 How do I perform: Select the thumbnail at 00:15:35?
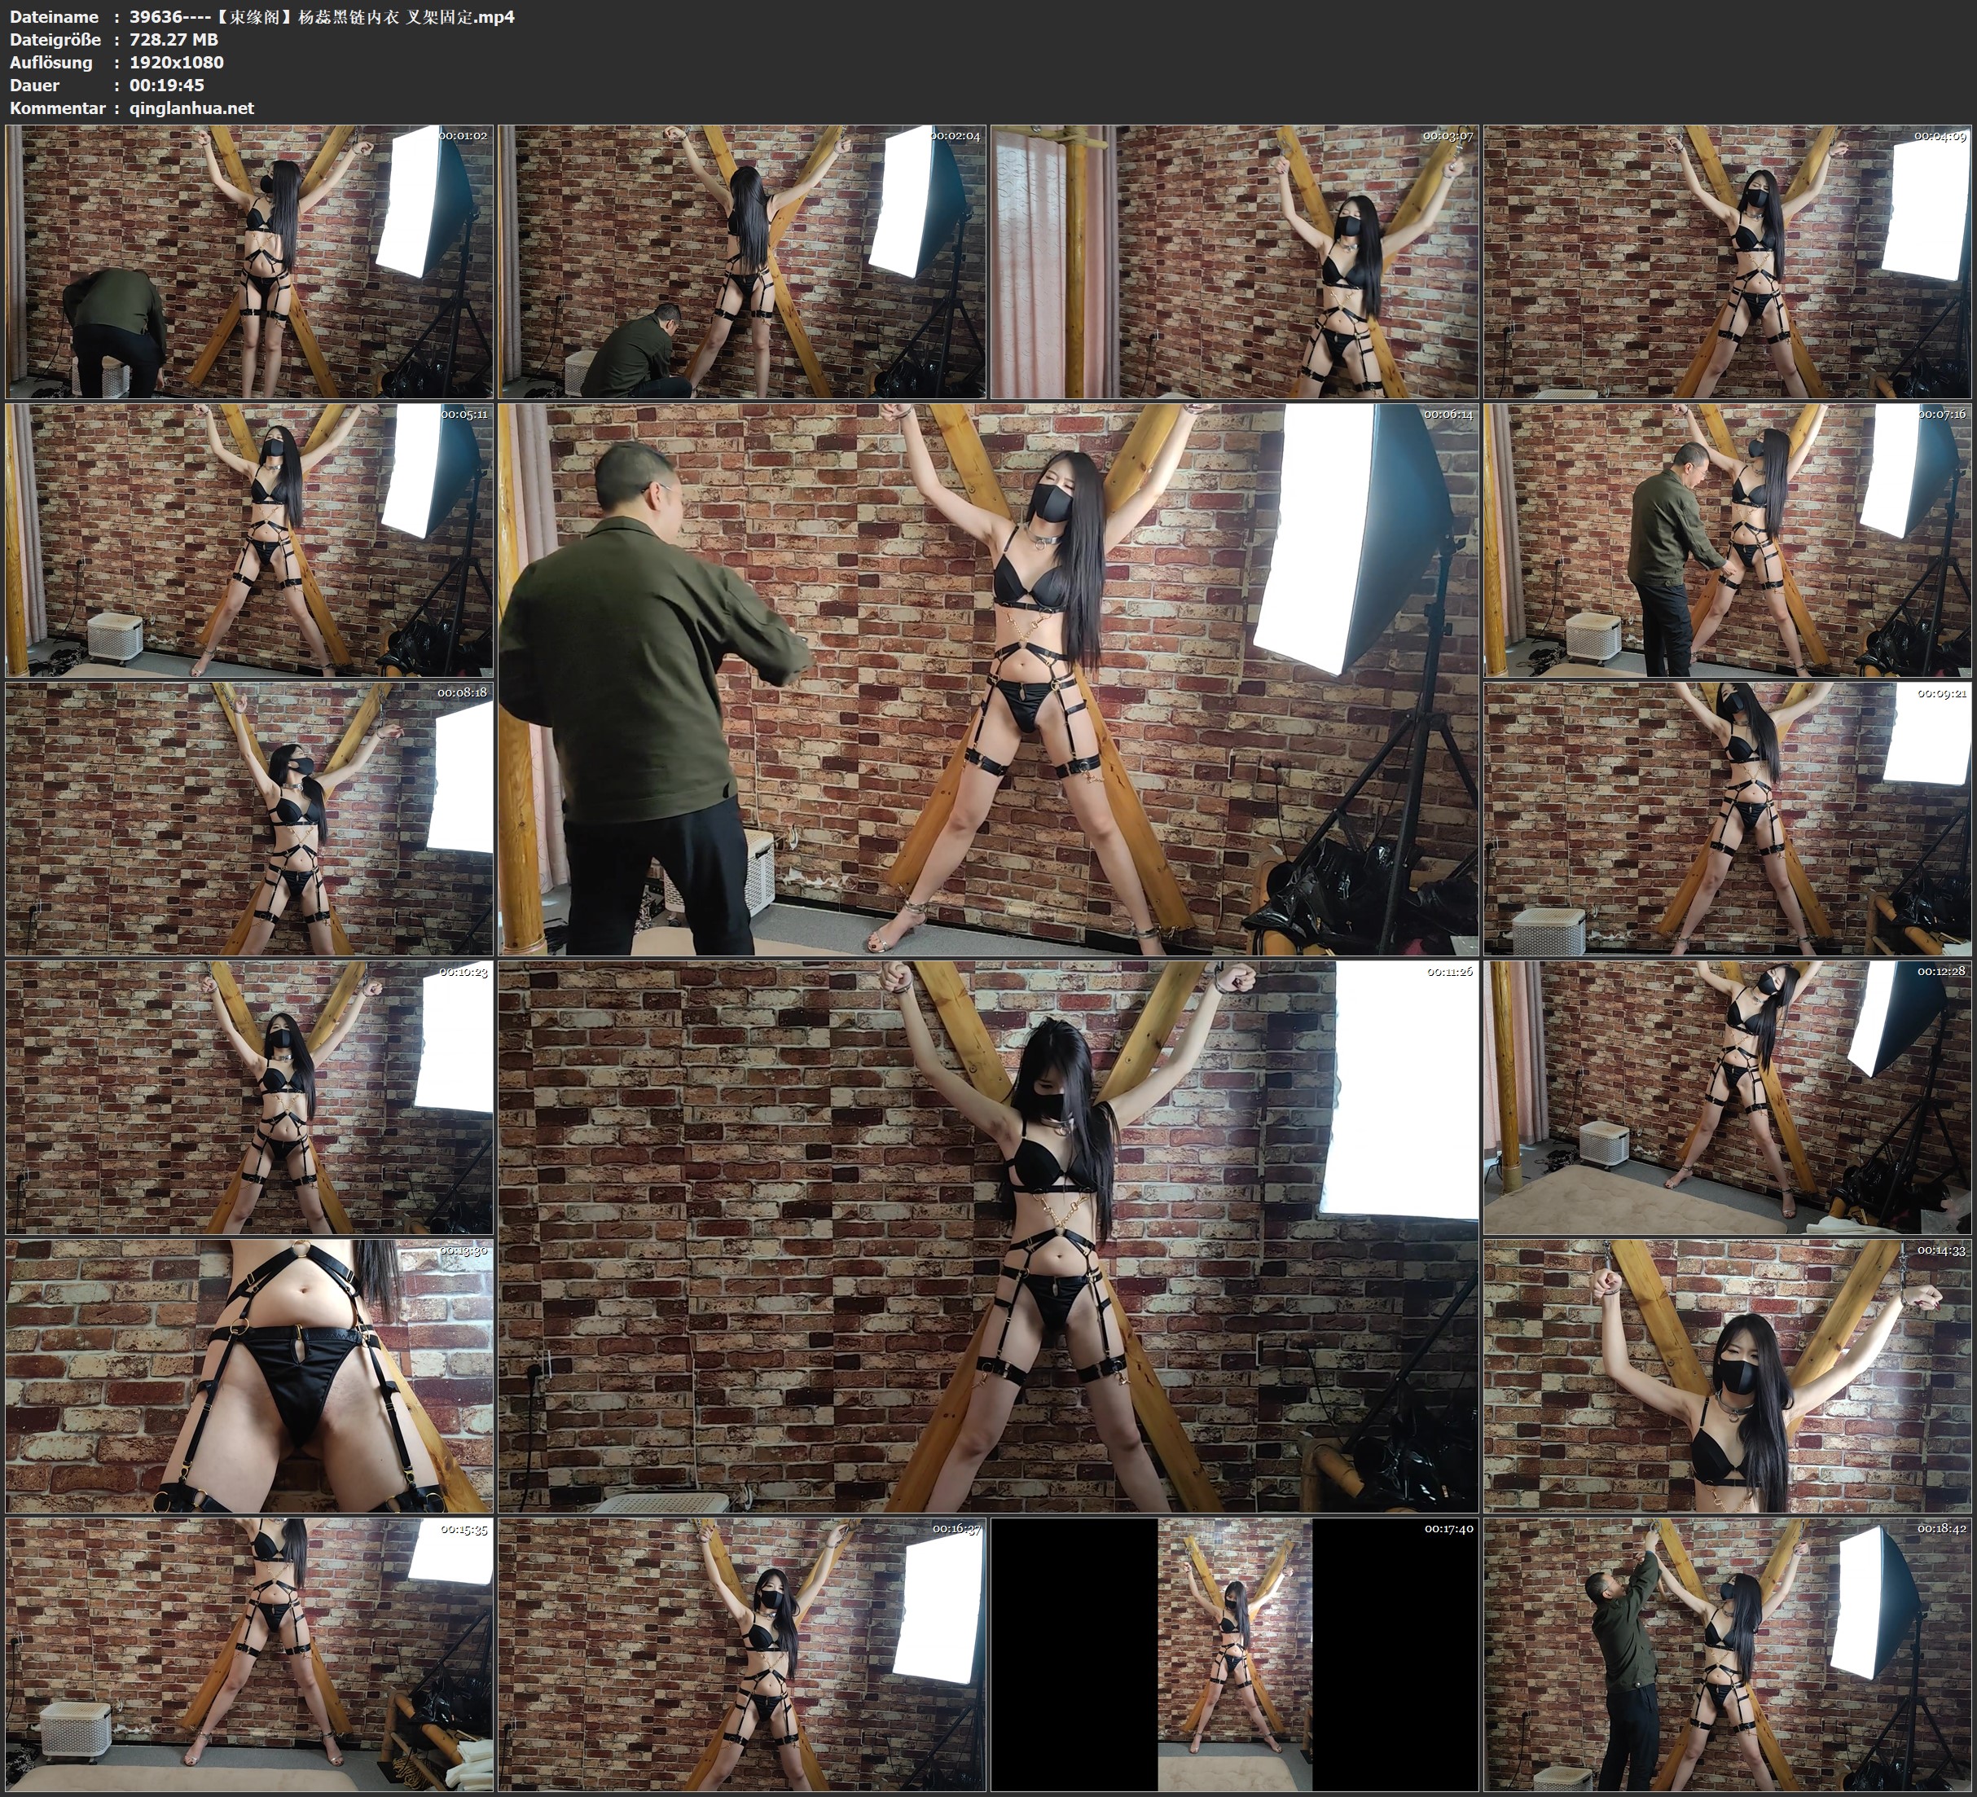[249, 1654]
